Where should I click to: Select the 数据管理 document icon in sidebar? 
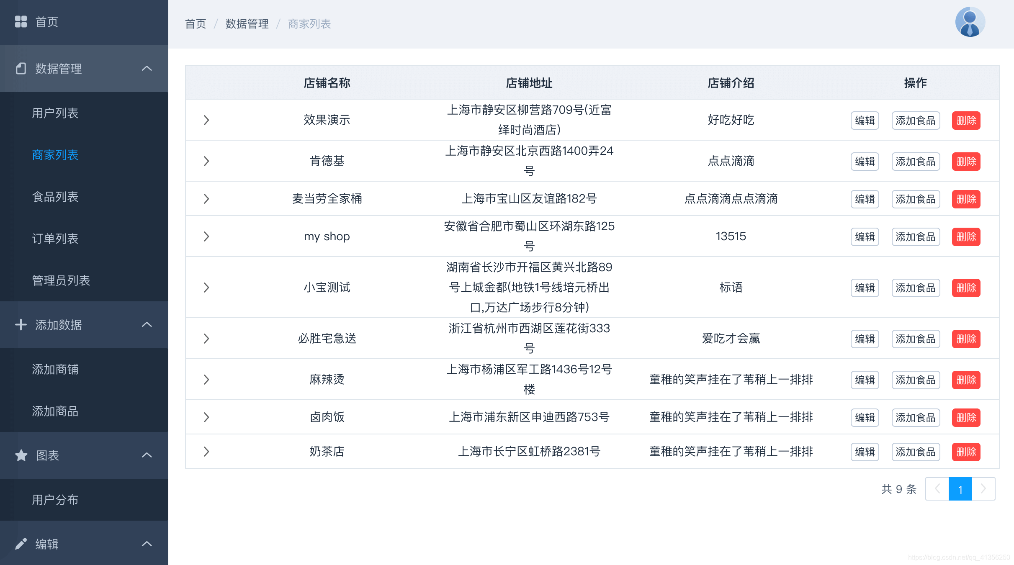[21, 69]
